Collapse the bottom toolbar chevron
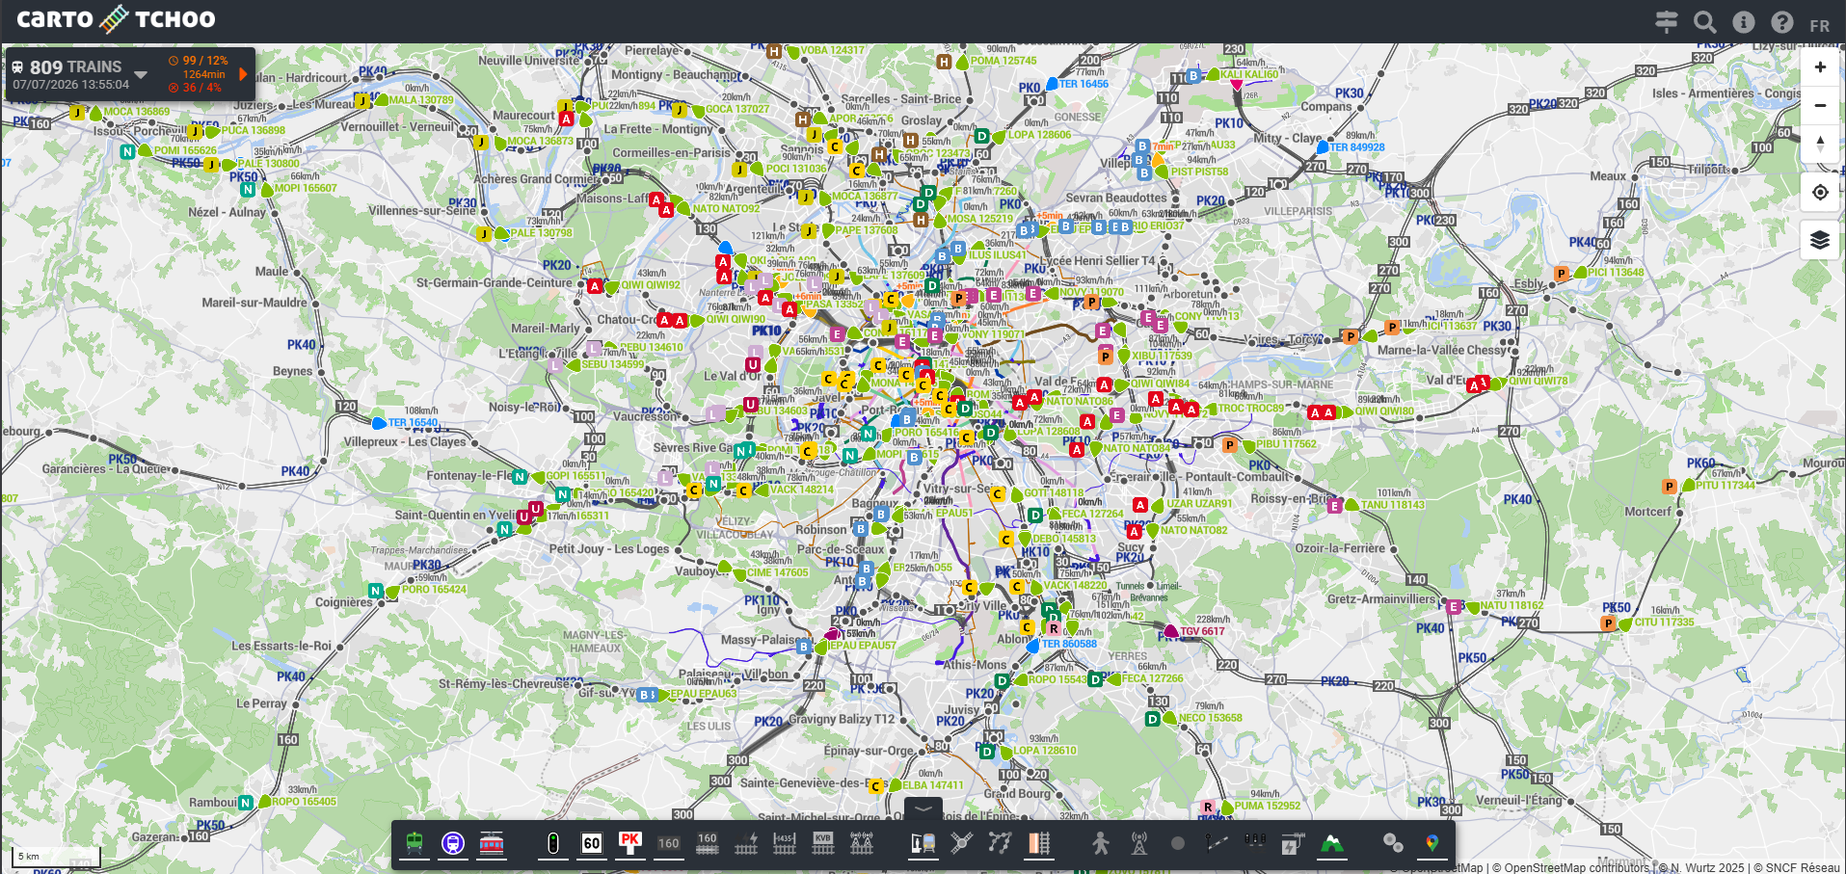This screenshot has height=874, width=1846. coord(923,808)
